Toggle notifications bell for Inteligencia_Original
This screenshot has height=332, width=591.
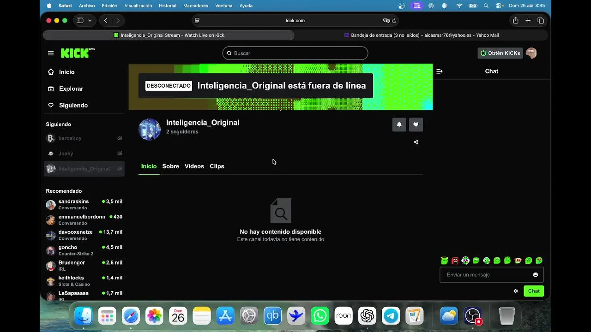pyautogui.click(x=399, y=125)
